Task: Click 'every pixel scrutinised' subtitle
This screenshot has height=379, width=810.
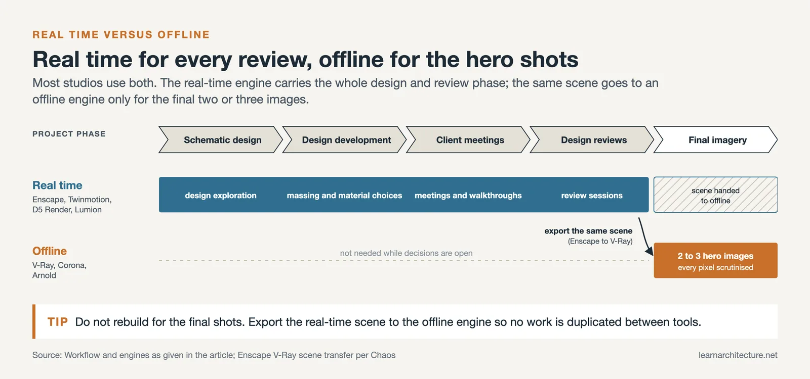Action: (716, 268)
